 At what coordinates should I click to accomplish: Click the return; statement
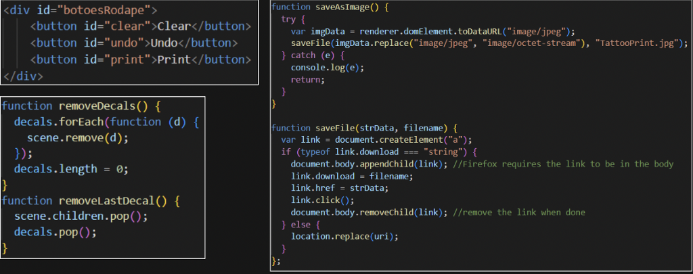pyautogui.click(x=308, y=80)
